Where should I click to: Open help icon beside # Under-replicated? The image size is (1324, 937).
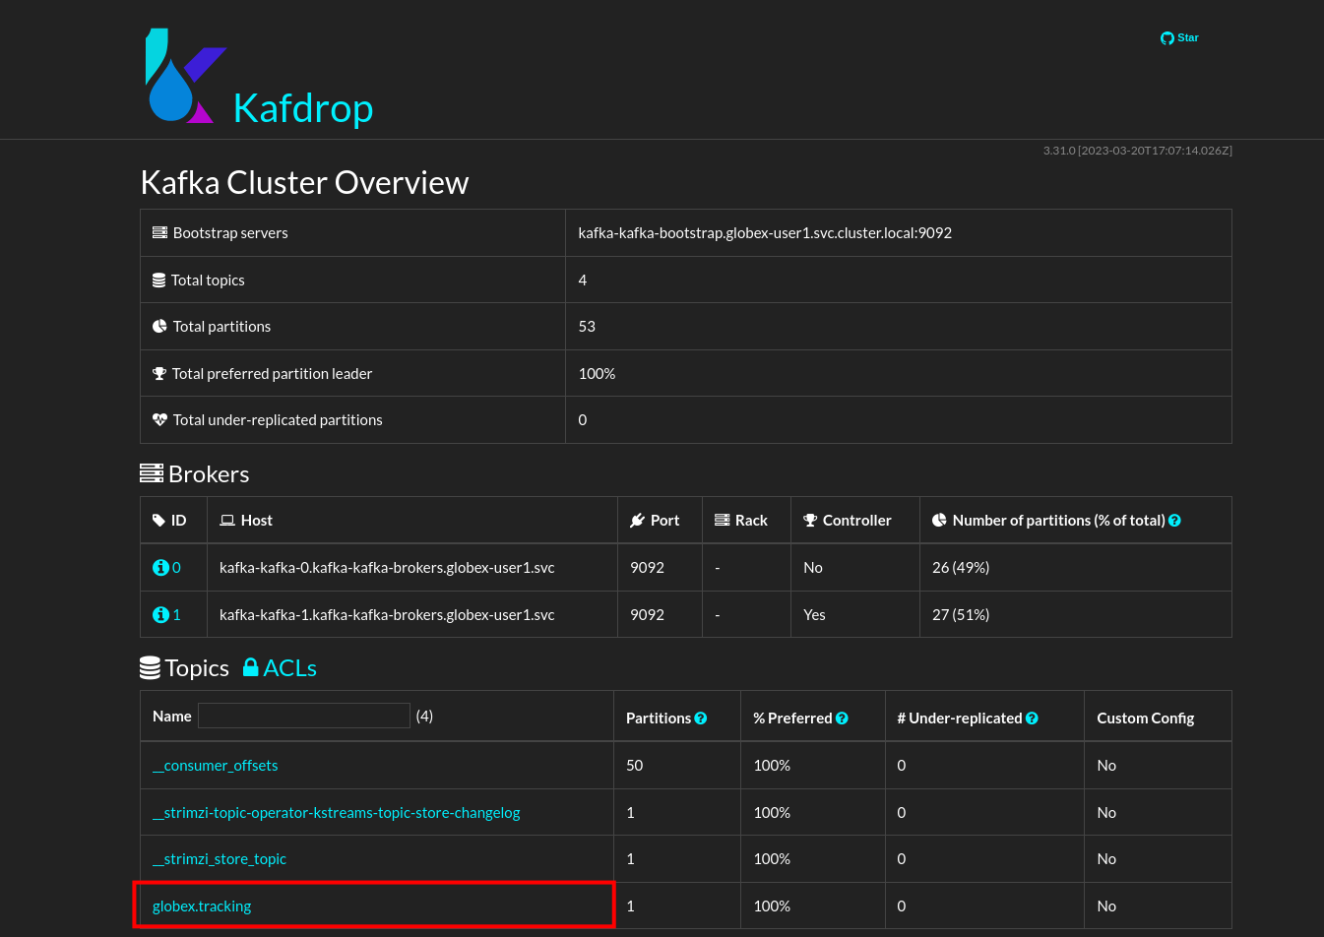[1032, 718]
